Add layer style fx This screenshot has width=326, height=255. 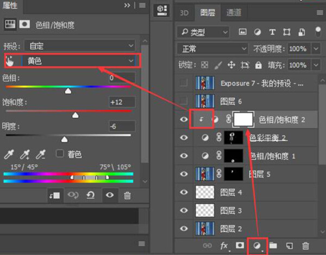tap(224, 246)
